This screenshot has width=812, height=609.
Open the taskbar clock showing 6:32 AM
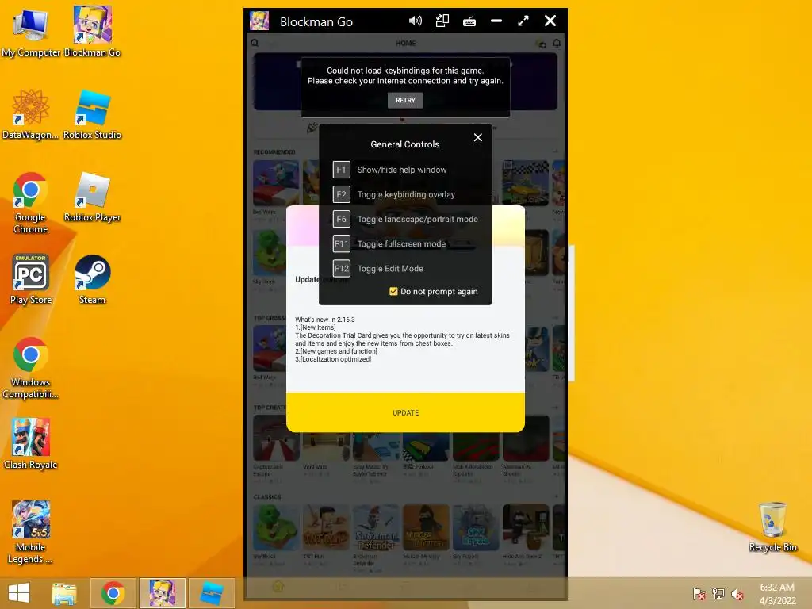tap(777, 594)
